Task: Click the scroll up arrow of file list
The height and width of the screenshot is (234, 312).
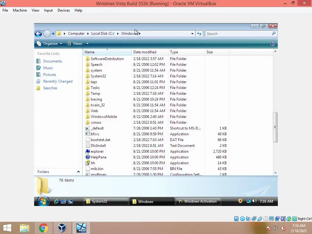Action: (x=275, y=51)
